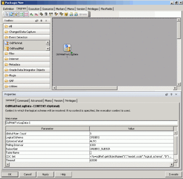The height and width of the screenshot is (179, 183).
Task: Click the Step name input field
Action: pos(91,123)
